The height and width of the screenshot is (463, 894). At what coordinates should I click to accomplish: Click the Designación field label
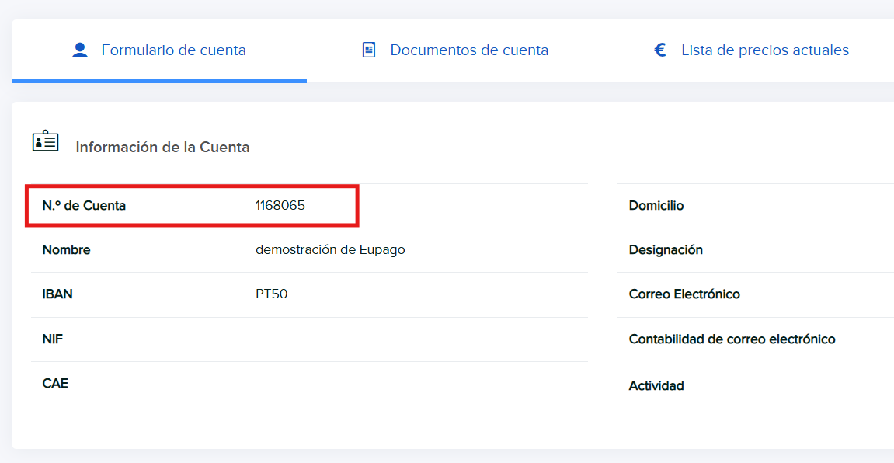[666, 250]
